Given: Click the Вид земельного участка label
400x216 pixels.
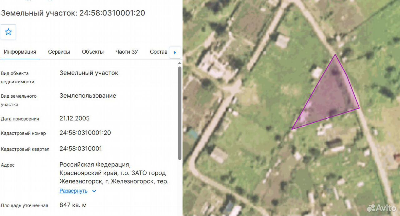Looking at the screenshot, I should 19,100.
